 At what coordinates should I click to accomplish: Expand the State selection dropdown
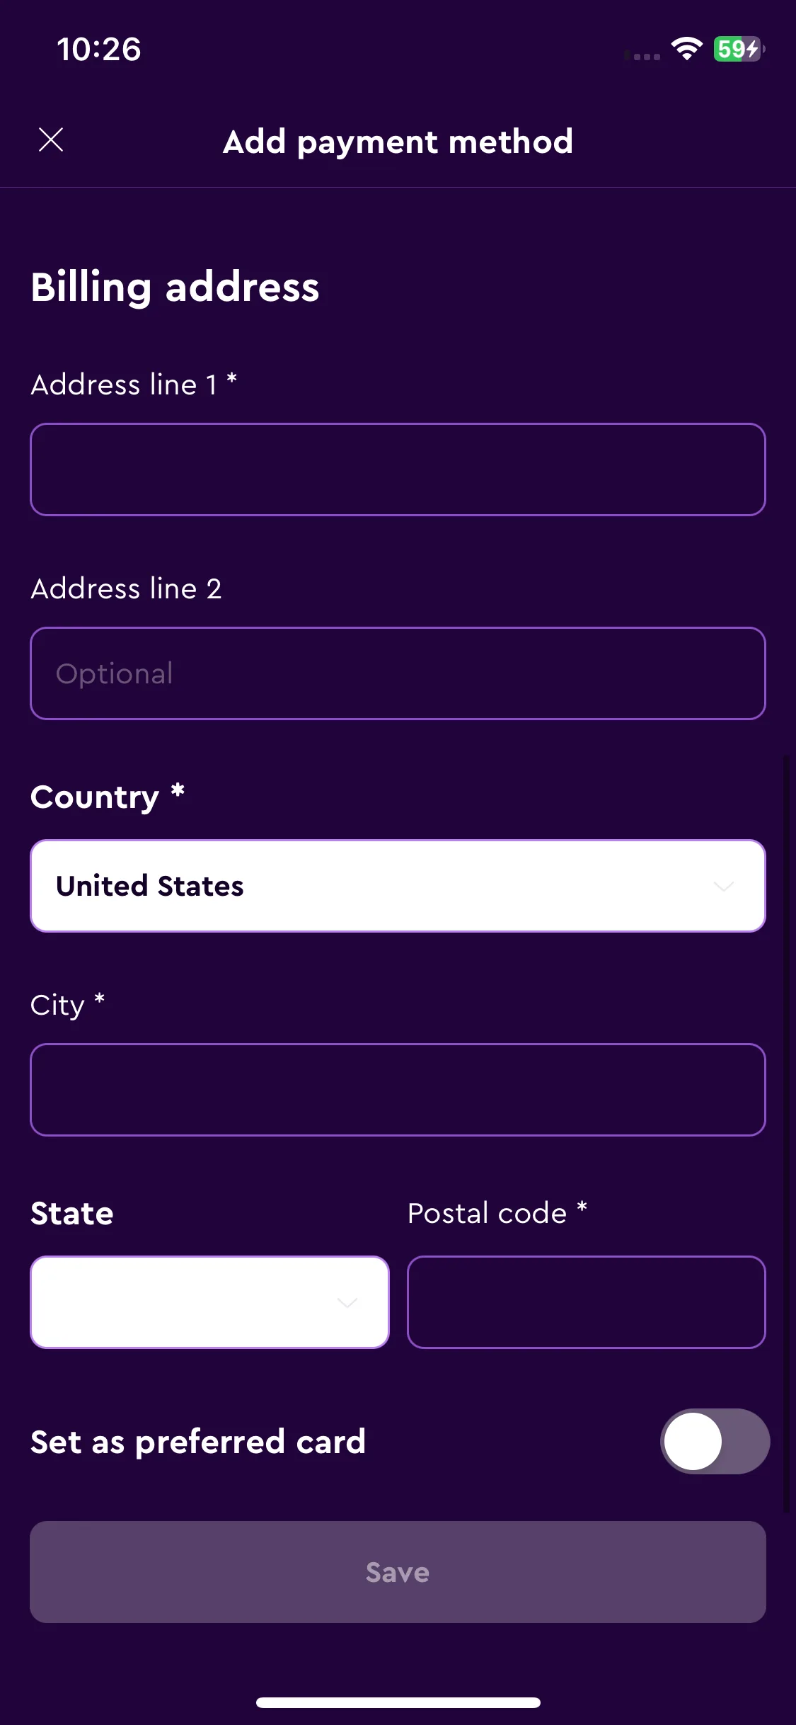(x=210, y=1302)
